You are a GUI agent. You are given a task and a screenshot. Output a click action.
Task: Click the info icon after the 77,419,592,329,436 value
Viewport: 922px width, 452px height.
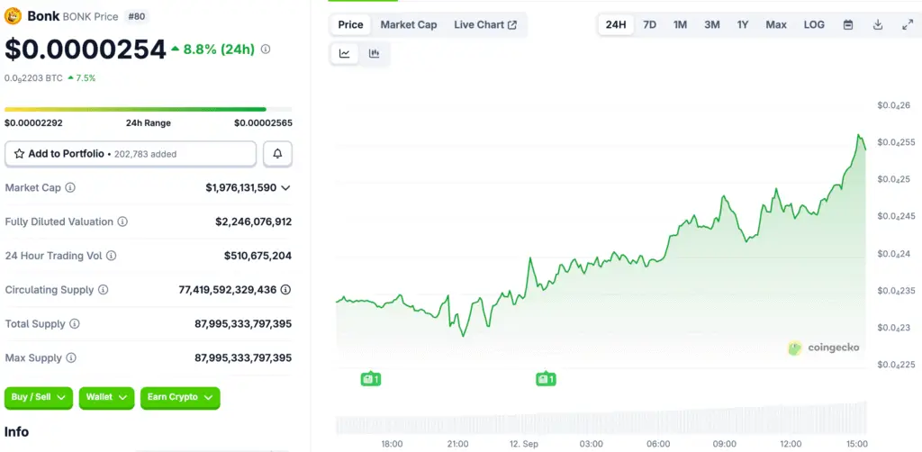click(285, 290)
